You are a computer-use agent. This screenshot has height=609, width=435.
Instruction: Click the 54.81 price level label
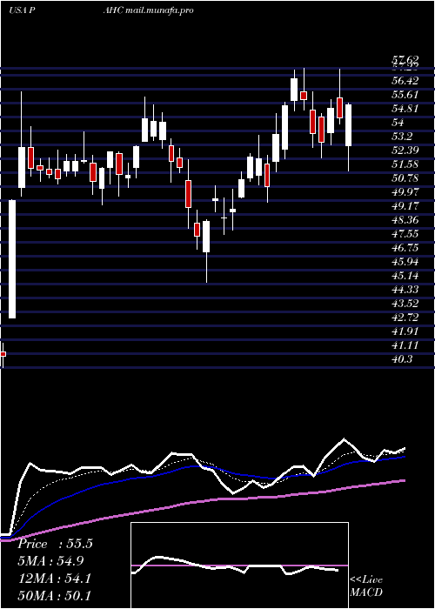tap(405, 109)
